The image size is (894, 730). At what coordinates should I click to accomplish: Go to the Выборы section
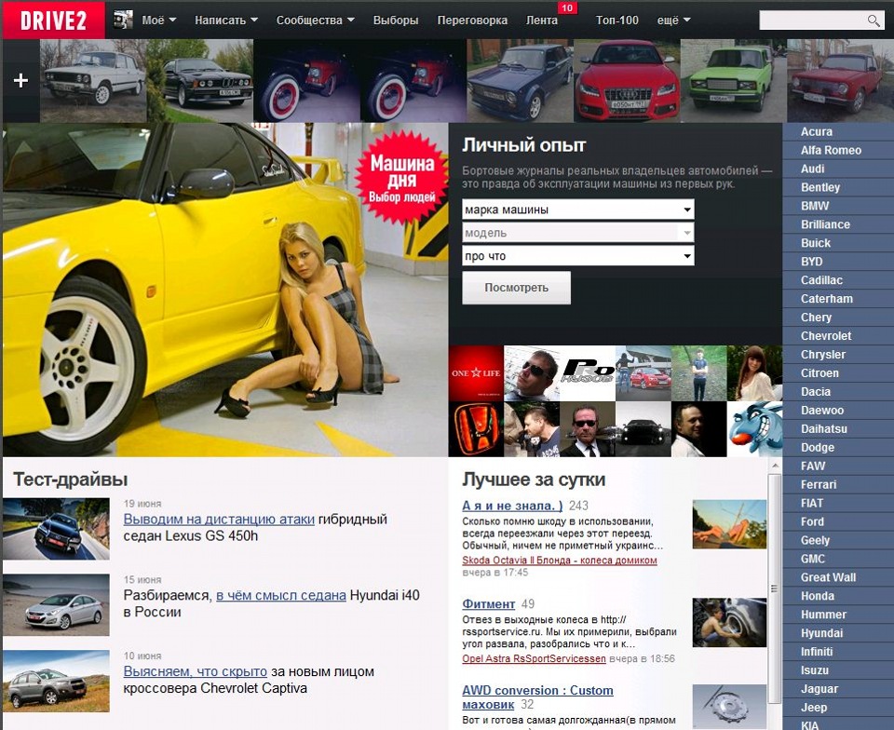point(396,20)
